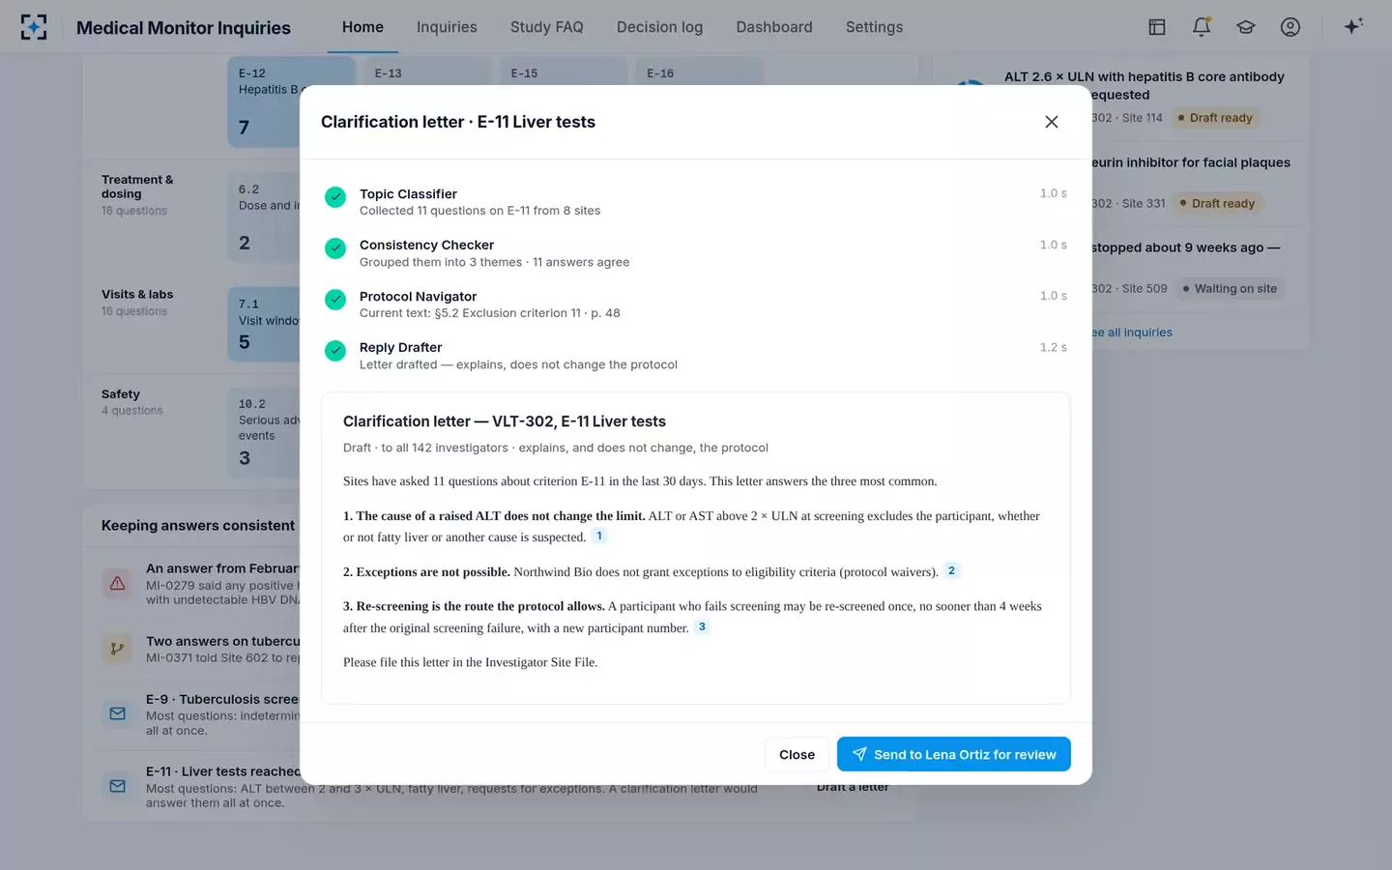Switch to the Inquiries tab

[x=447, y=27]
